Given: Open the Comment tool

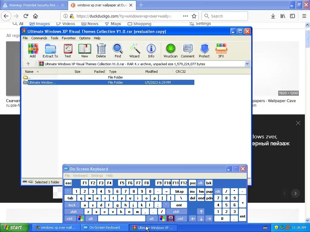Looking at the screenshot, I should pyautogui.click(x=188, y=50).
